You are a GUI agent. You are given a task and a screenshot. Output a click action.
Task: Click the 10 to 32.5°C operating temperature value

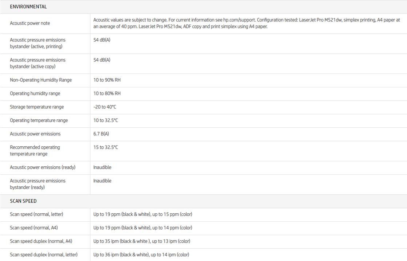point(106,120)
